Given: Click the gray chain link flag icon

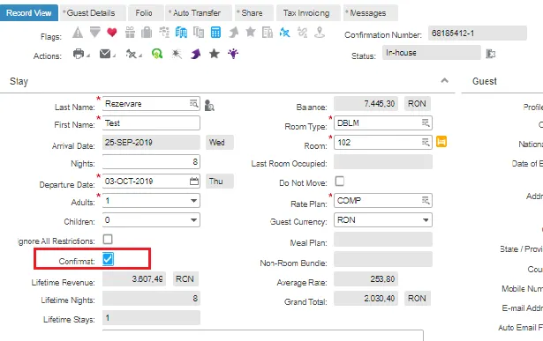Looking at the screenshot, I should tap(302, 33).
